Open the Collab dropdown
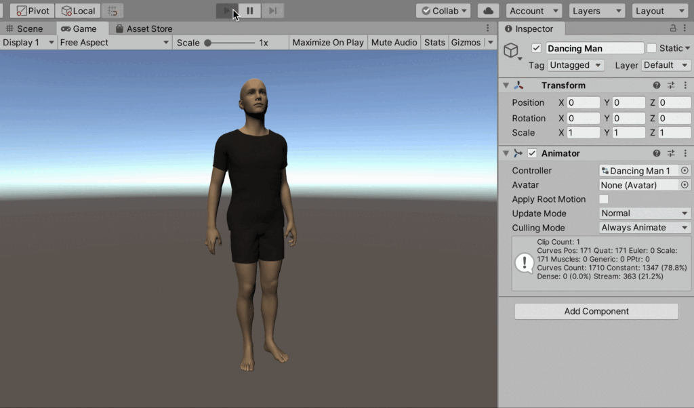Image resolution: width=694 pixels, height=408 pixels. [x=443, y=11]
